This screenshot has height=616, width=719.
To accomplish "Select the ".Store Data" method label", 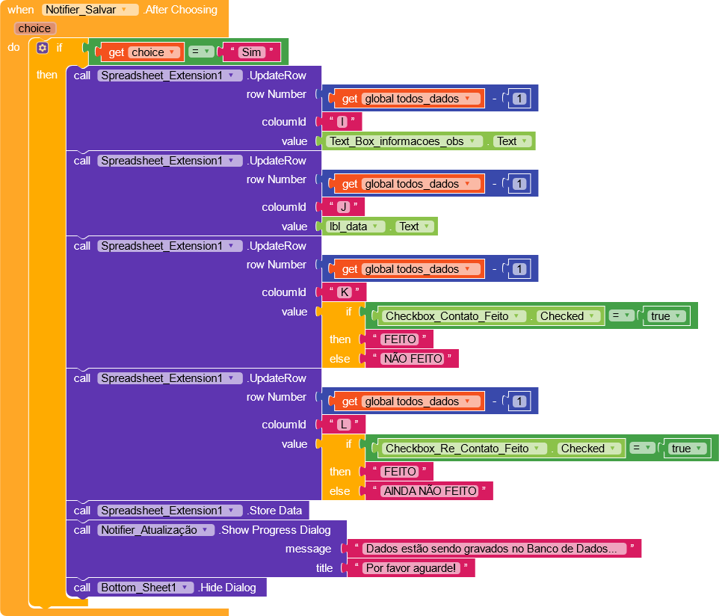I will tap(274, 511).
